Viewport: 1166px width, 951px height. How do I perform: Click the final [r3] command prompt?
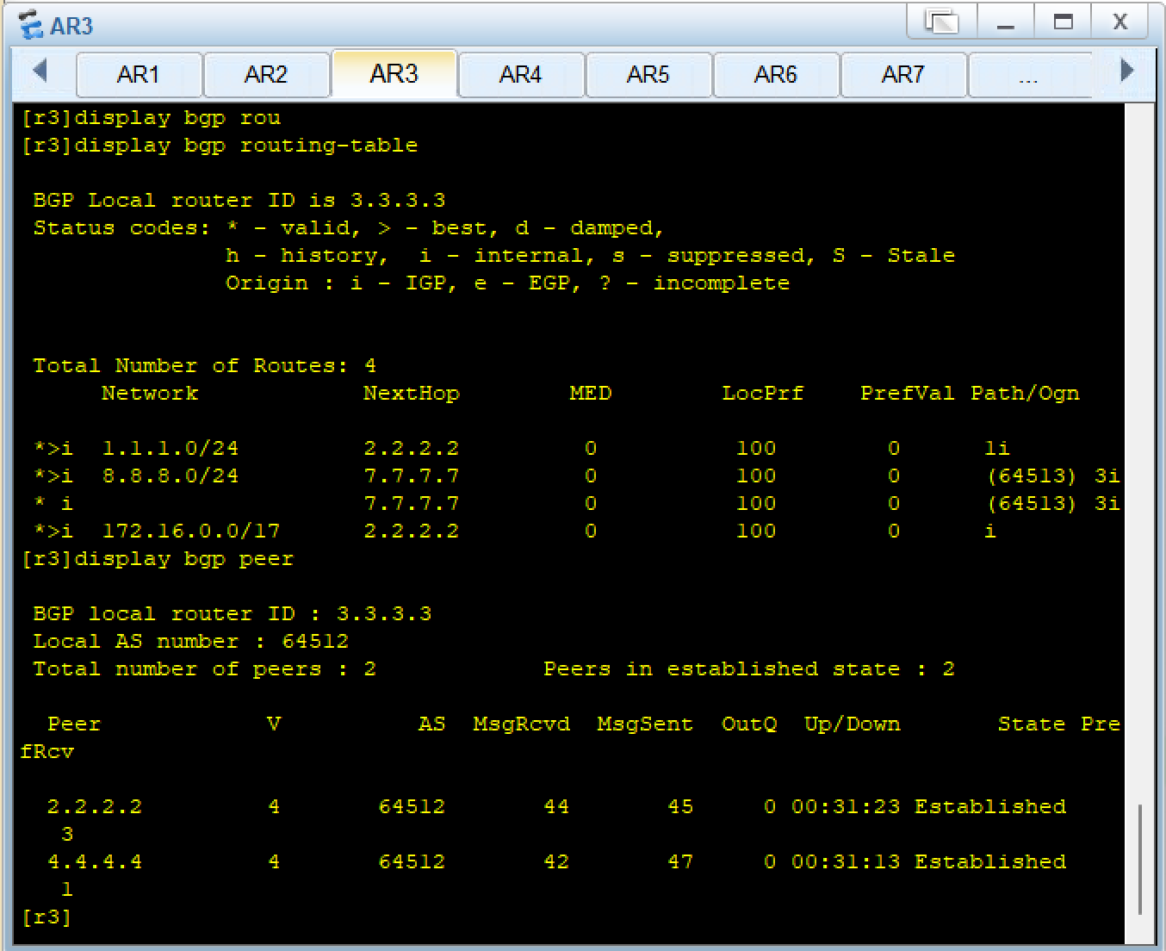click(46, 917)
